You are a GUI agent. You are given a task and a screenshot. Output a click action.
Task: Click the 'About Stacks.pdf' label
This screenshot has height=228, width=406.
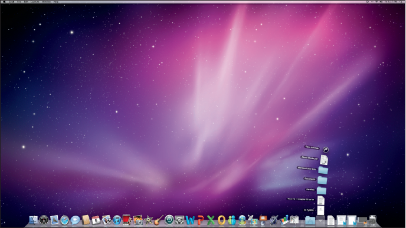pos(309,158)
